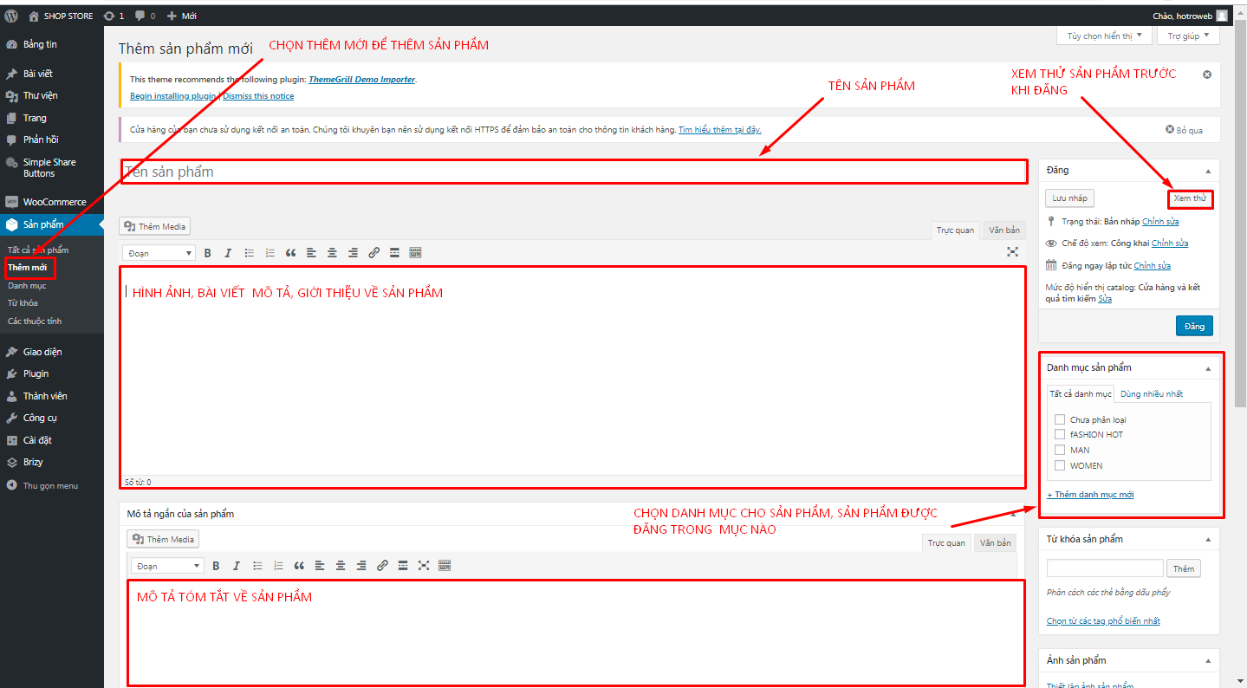Click Lưu nháp save draft button
The image size is (1247, 688).
point(1069,198)
